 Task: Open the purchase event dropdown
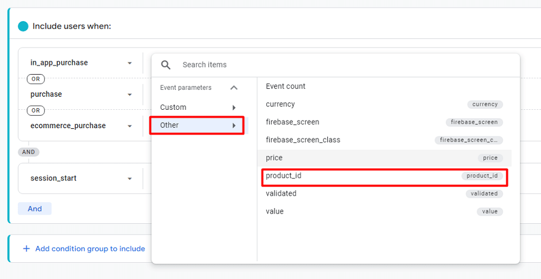coord(129,95)
